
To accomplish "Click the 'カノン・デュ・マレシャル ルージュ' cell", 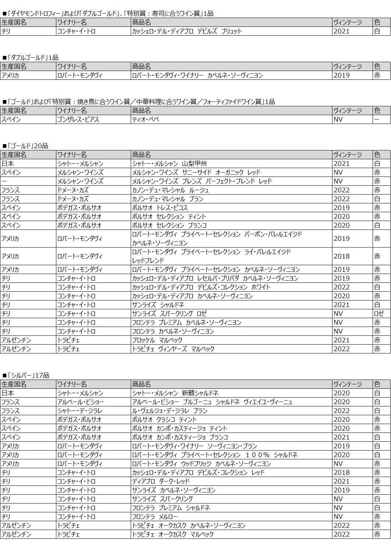I will [x=231, y=190].
